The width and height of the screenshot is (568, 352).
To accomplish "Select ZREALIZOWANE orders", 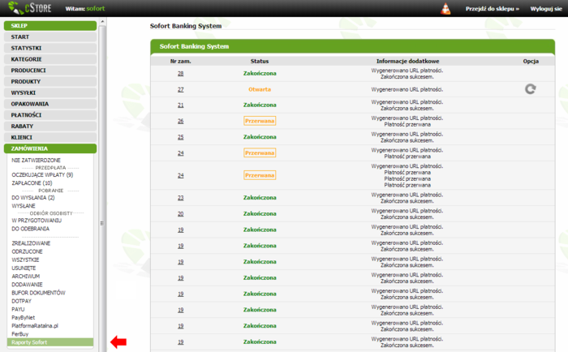I will (31, 243).
